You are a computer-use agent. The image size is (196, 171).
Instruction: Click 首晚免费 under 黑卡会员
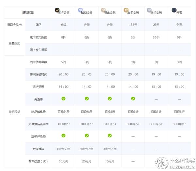tap(64, 112)
